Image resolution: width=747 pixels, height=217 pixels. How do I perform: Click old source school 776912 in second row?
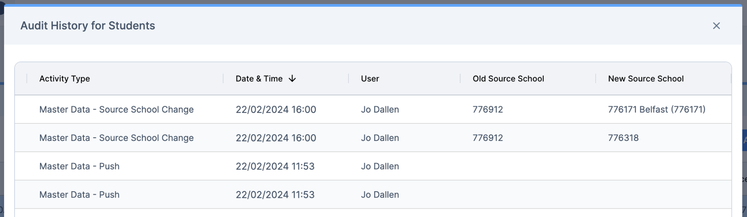[487, 138]
